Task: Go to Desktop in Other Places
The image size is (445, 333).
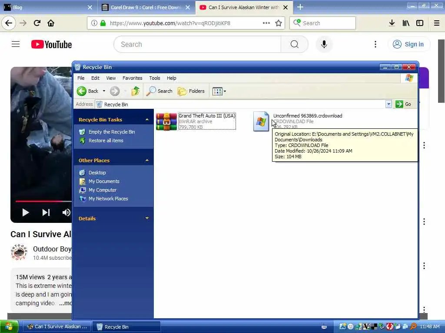Action: [x=97, y=173]
